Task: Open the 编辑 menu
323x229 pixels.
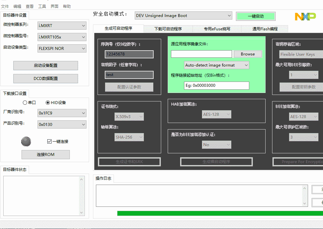Action: click(17, 7)
